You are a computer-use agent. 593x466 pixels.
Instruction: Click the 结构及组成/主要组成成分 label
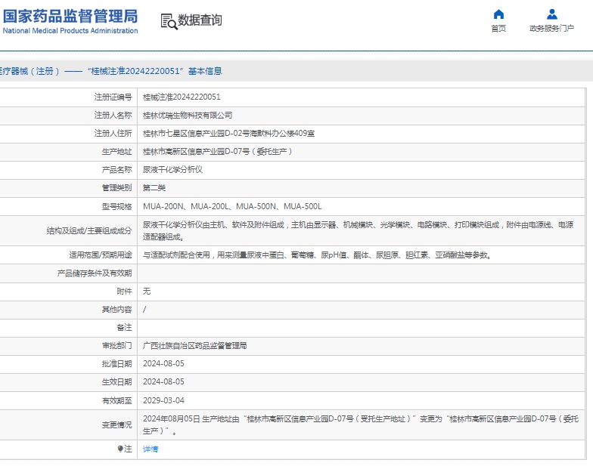point(89,231)
